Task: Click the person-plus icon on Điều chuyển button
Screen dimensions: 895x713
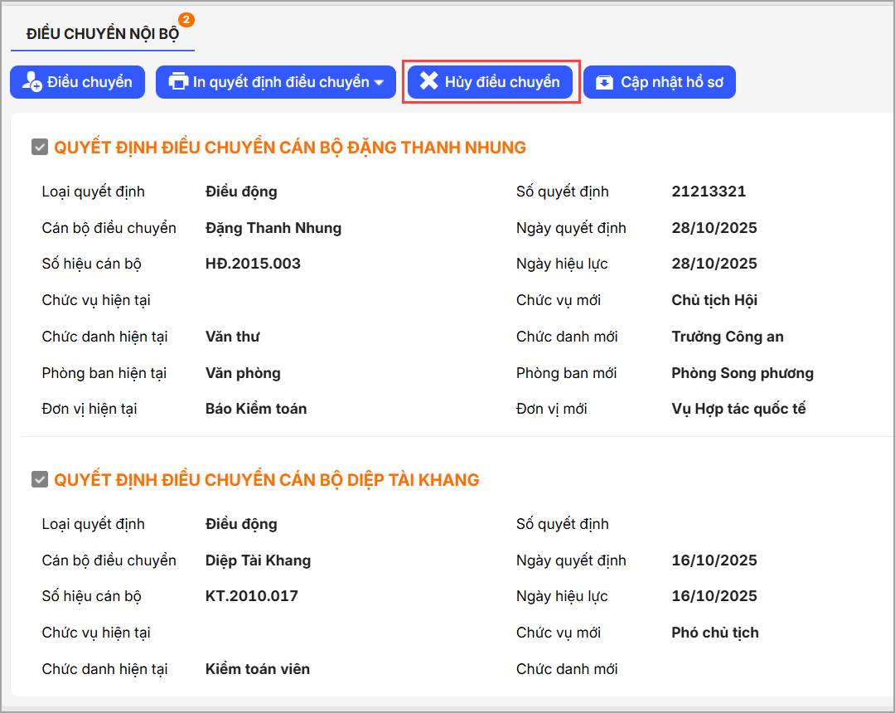Action: point(31,82)
